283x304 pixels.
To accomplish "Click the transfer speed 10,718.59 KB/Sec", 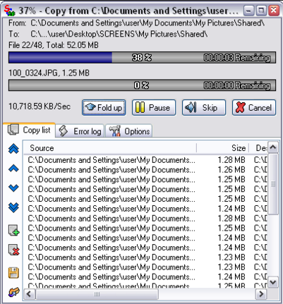I will tap(40, 107).
